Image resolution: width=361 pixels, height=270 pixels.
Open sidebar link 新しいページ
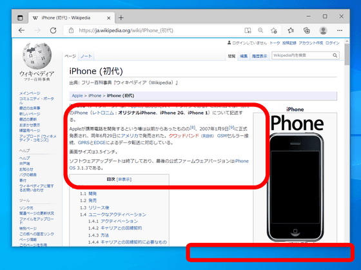click(30, 114)
